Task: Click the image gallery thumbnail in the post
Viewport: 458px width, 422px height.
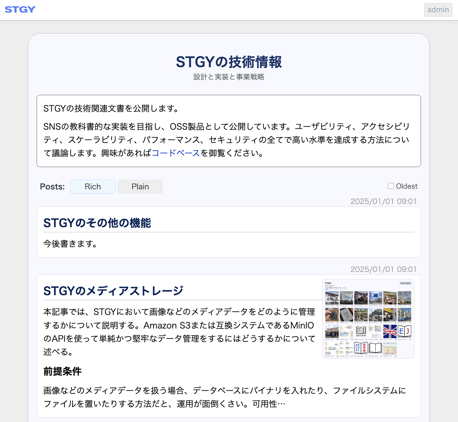Action: point(368,319)
